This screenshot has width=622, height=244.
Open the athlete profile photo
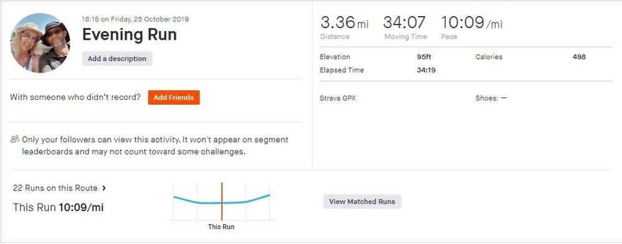[40, 43]
